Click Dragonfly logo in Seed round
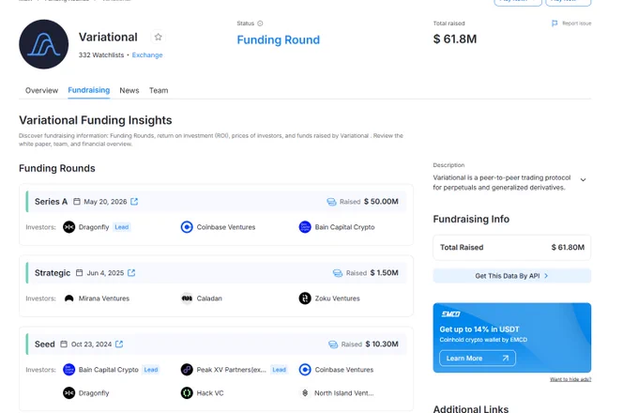 68,393
